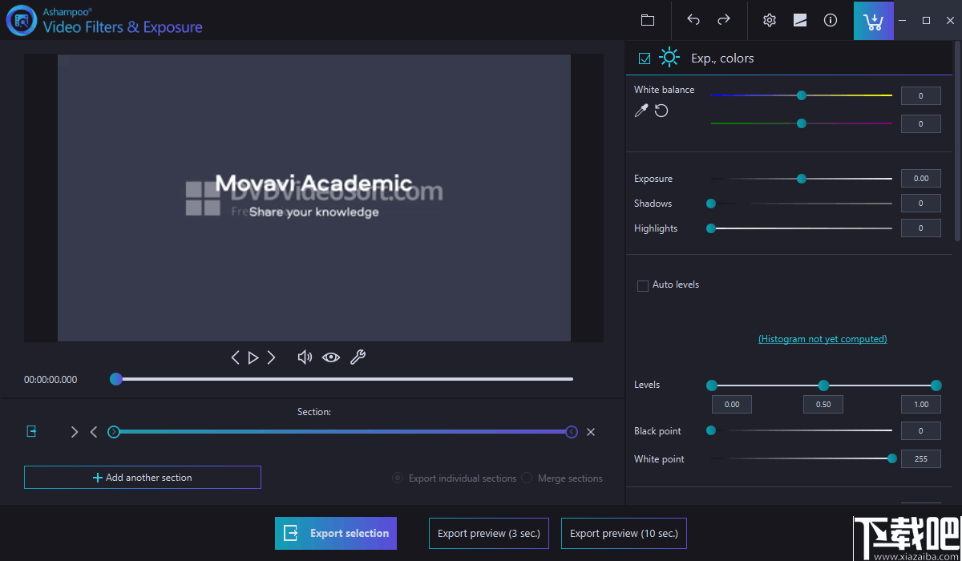The width and height of the screenshot is (962, 561).
Task: Open the shopping cart purchase button
Action: [x=874, y=21]
